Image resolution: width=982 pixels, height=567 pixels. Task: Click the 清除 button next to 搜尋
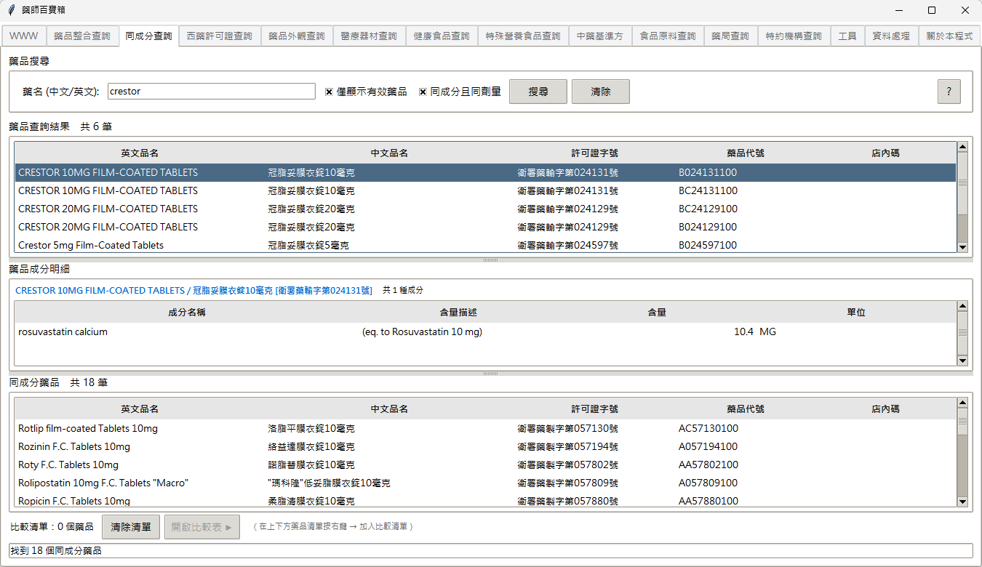pyautogui.click(x=601, y=92)
